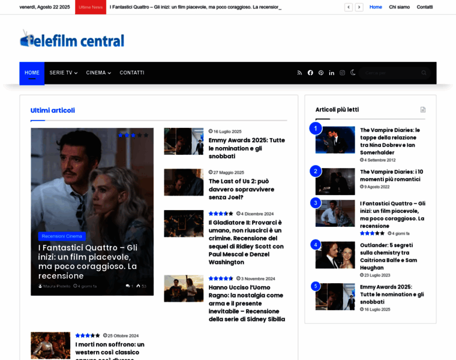Expand the Cinema dropdown menu
The height and width of the screenshot is (360, 456).
(x=98, y=73)
